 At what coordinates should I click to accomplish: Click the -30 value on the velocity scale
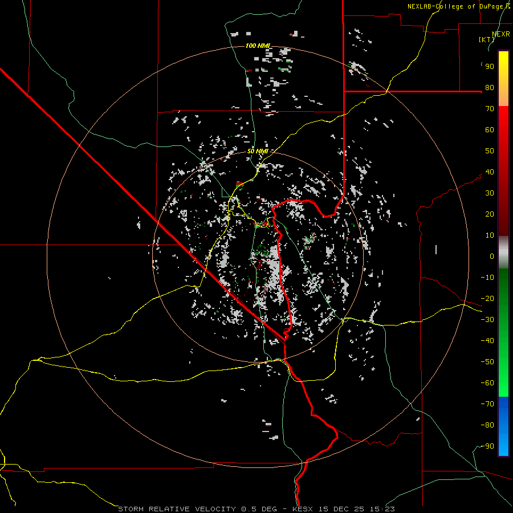(x=487, y=320)
